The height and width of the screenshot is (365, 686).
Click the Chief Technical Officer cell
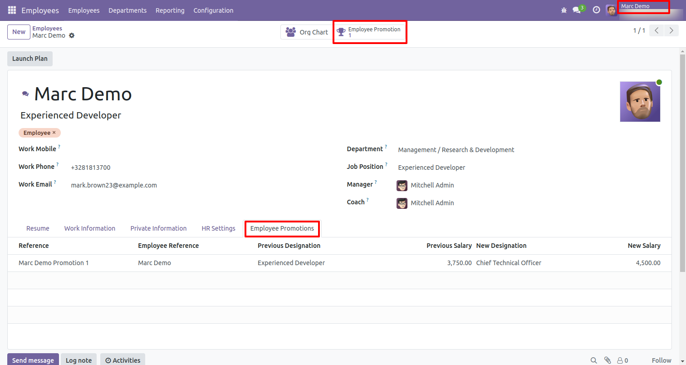pos(509,263)
